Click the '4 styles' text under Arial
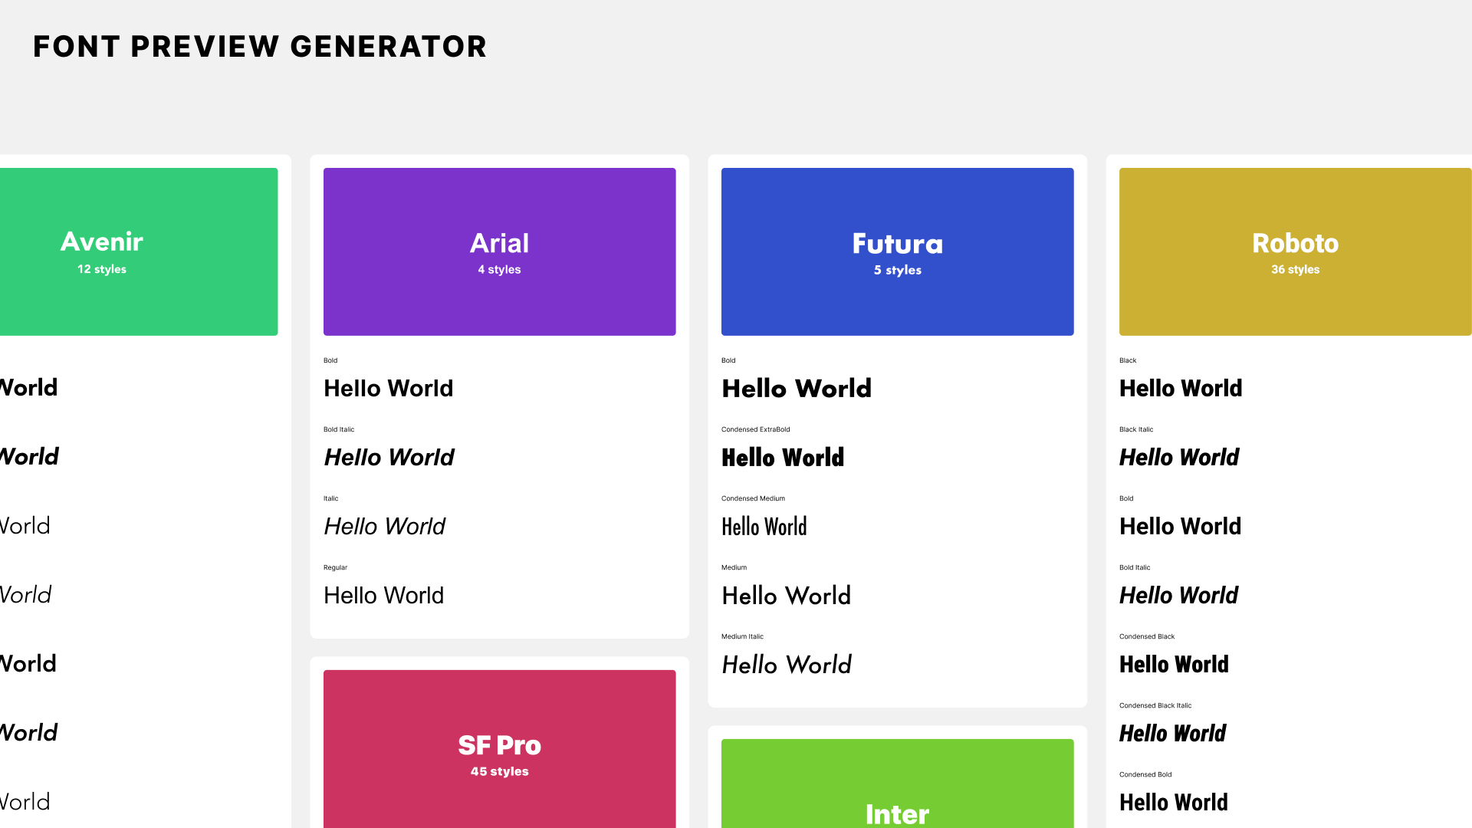The height and width of the screenshot is (828, 1472). coord(499,269)
